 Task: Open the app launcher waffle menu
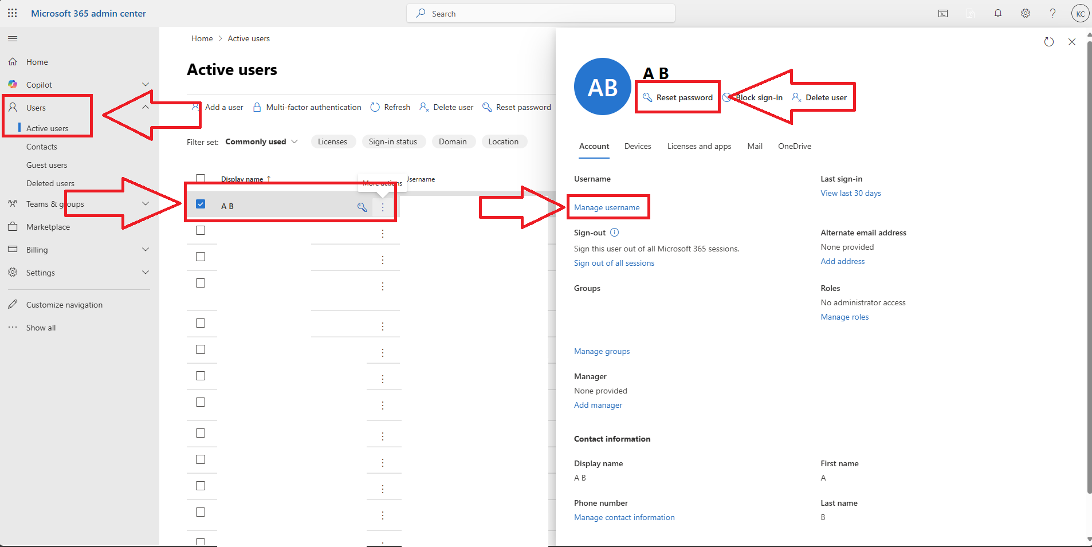13,13
